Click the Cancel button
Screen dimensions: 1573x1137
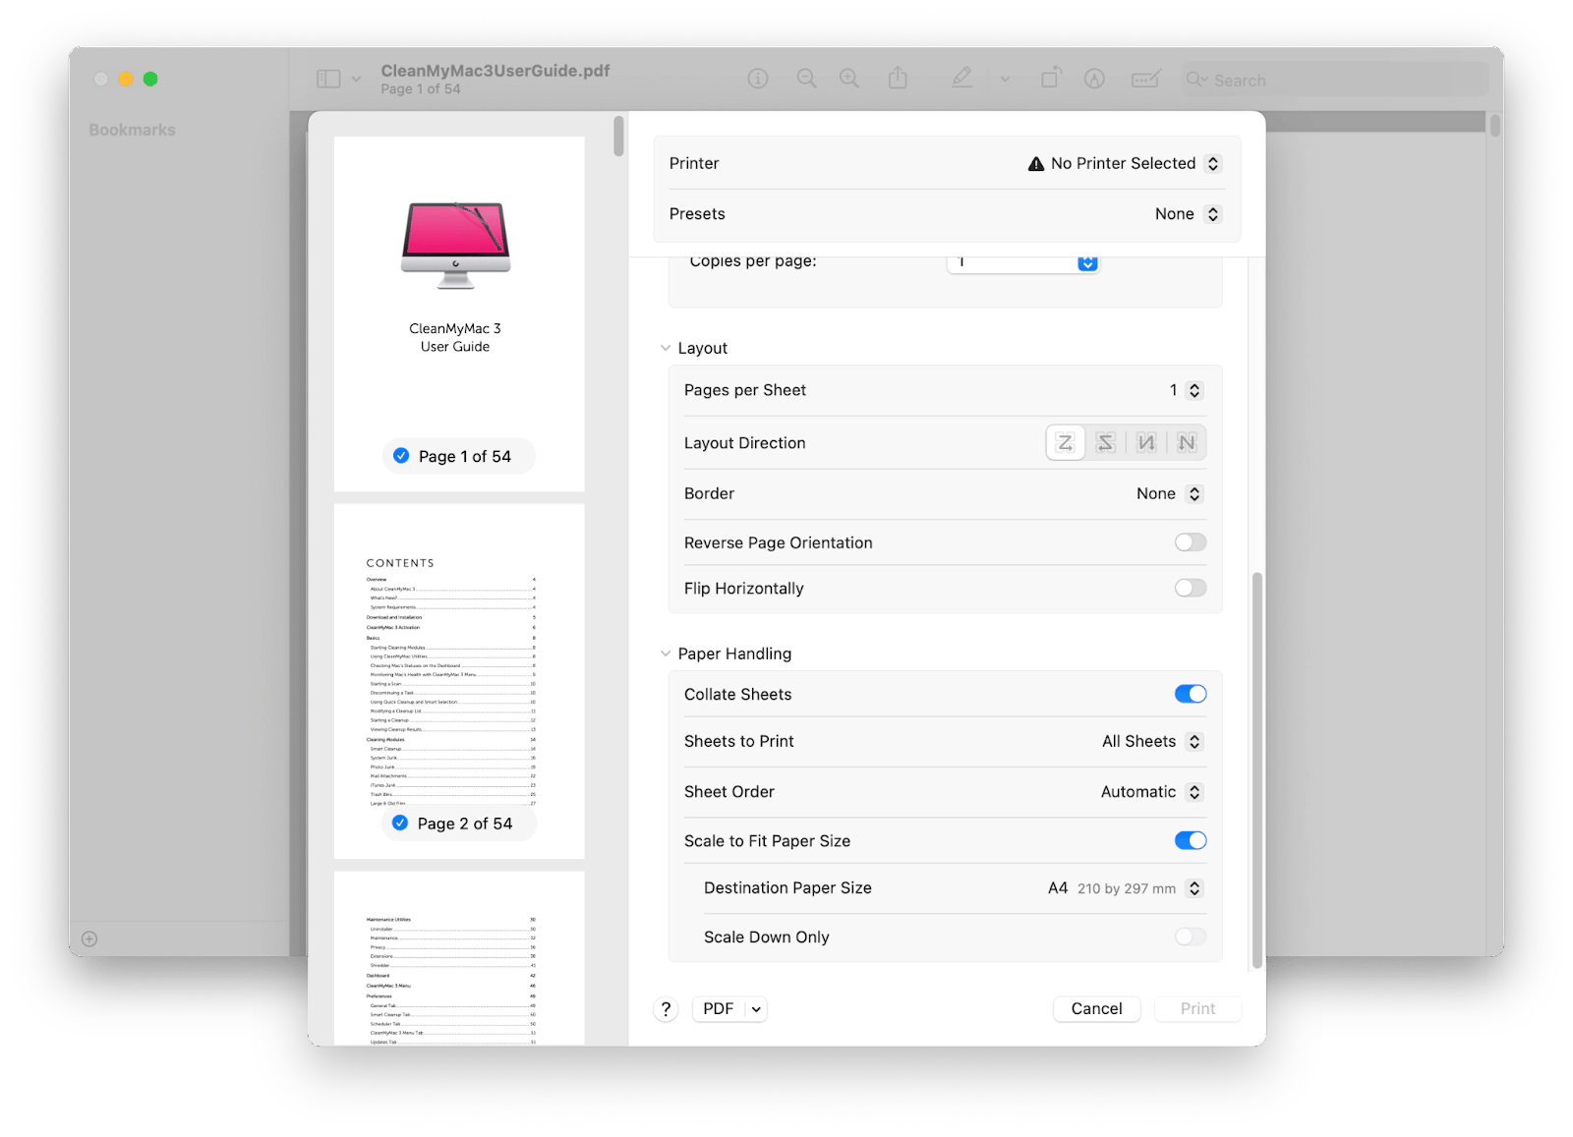tap(1096, 1009)
